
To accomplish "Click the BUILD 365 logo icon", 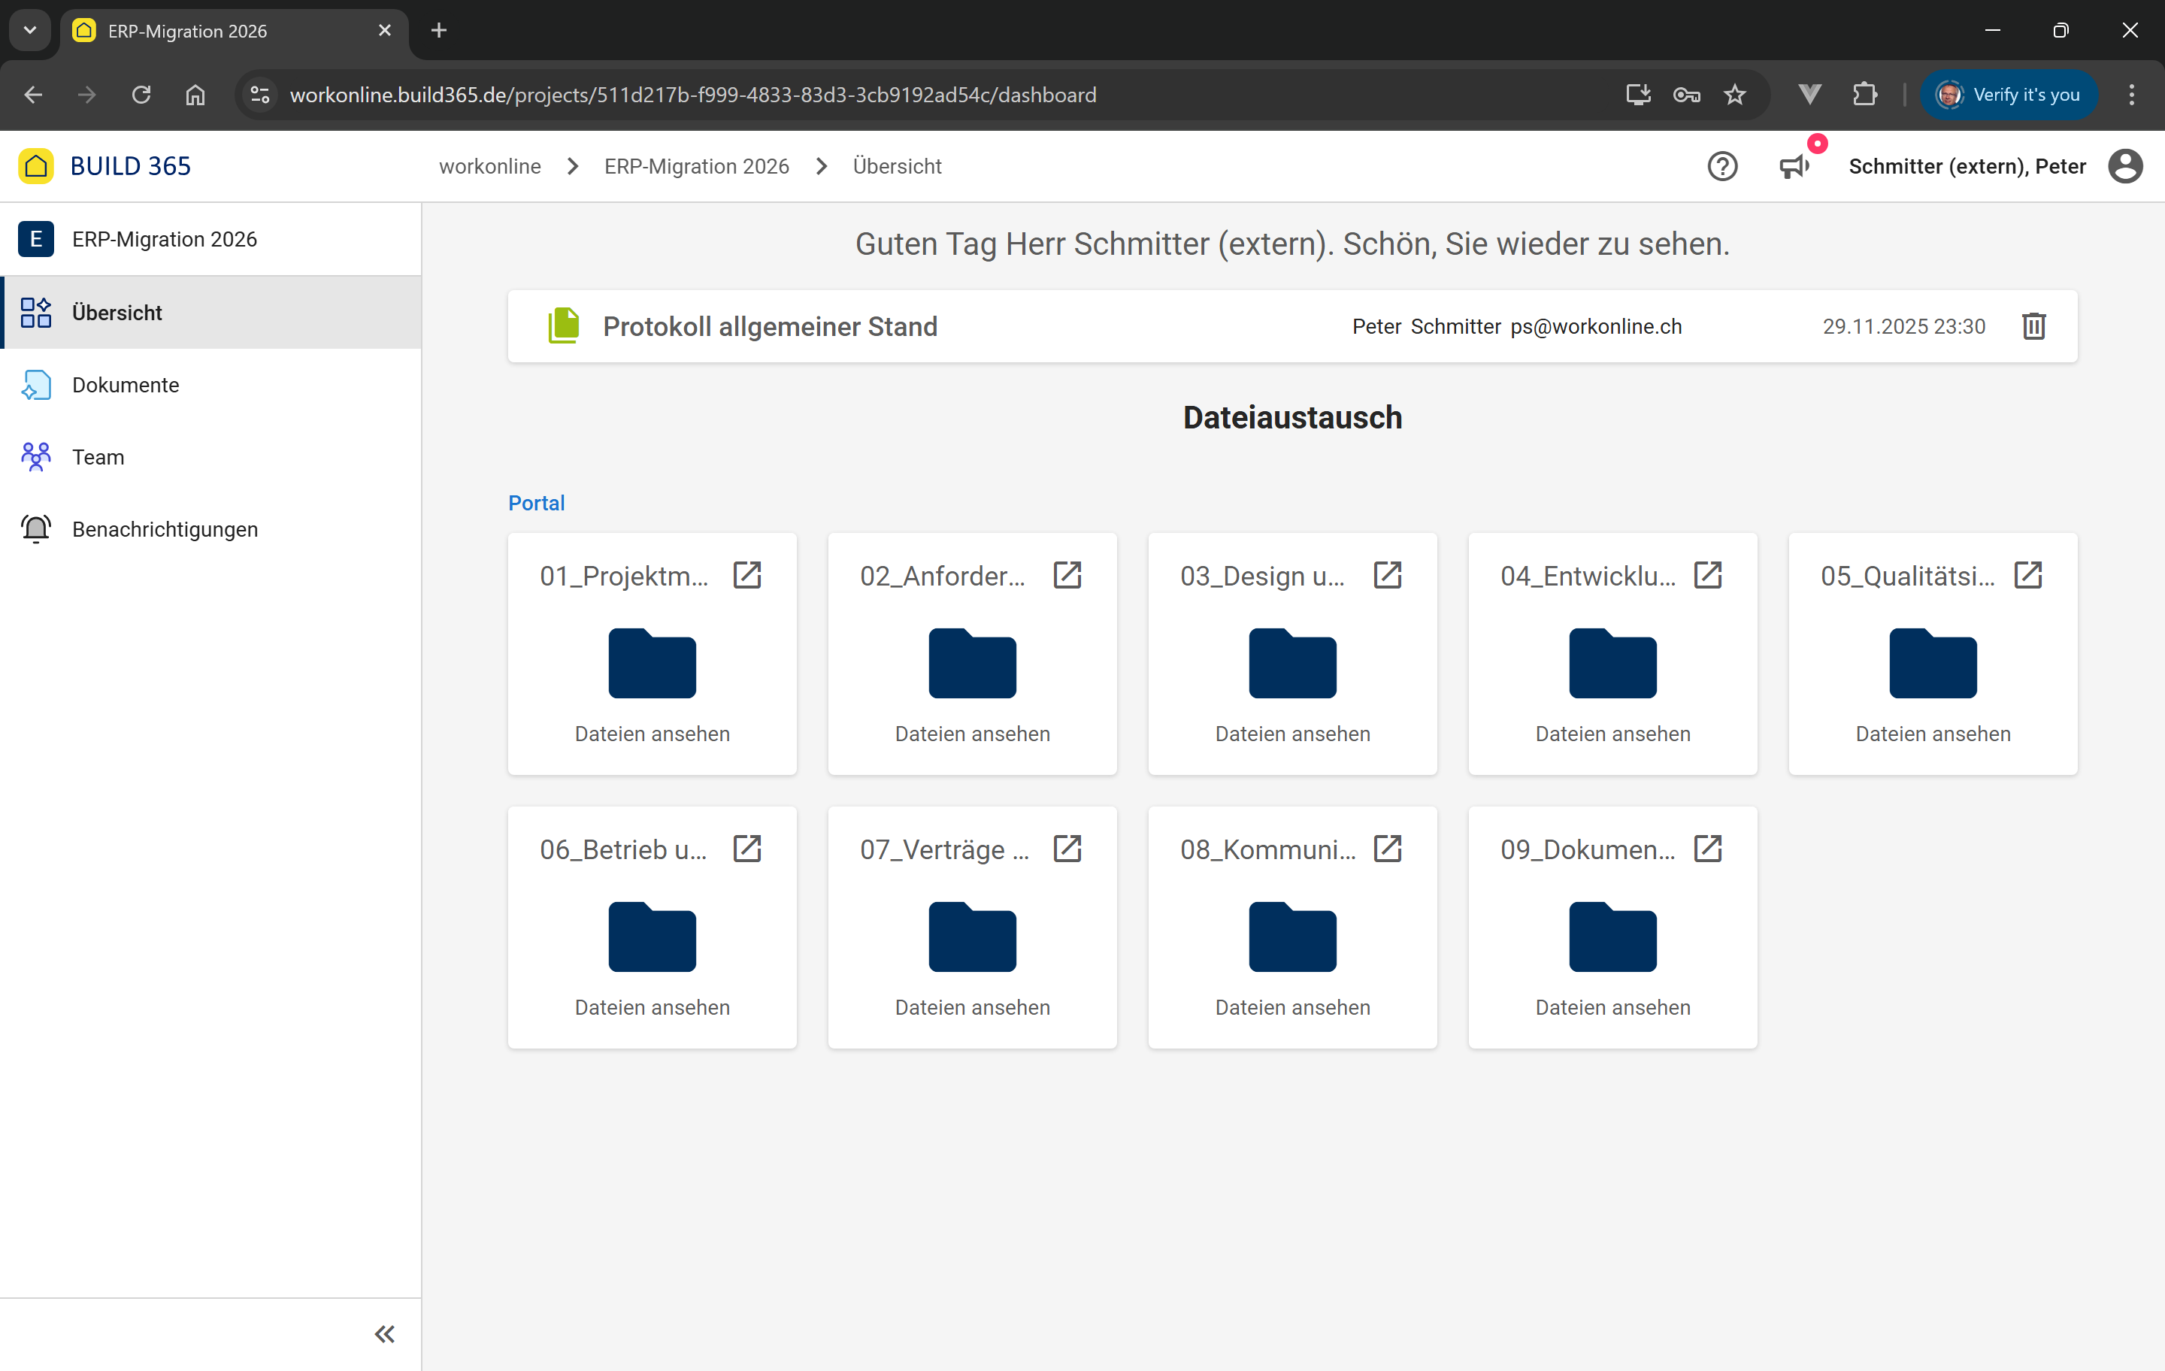I will 36,166.
